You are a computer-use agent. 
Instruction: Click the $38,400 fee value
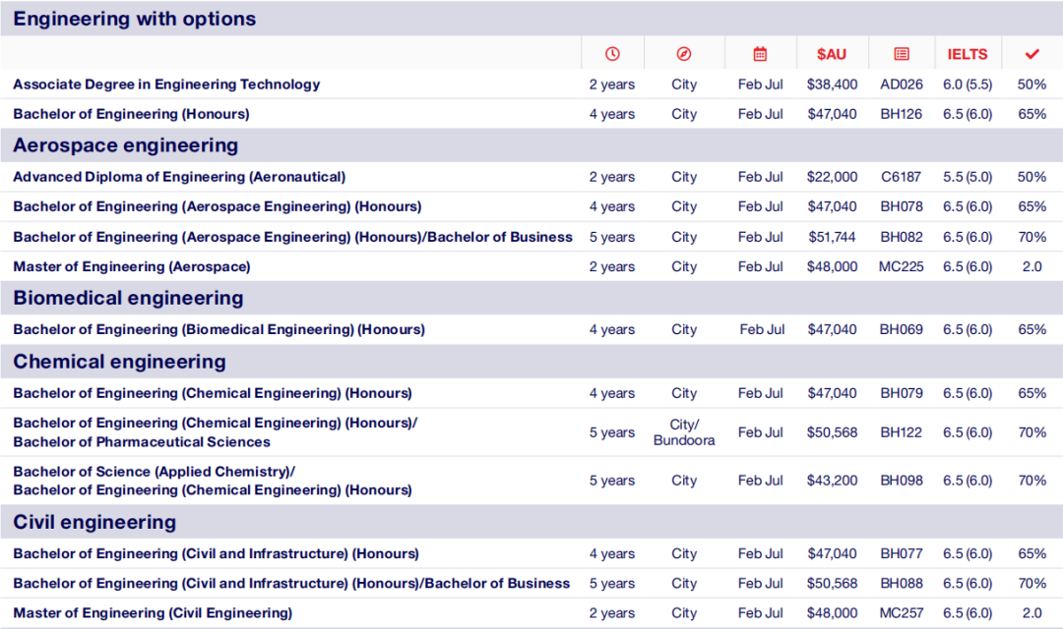pyautogui.click(x=832, y=85)
